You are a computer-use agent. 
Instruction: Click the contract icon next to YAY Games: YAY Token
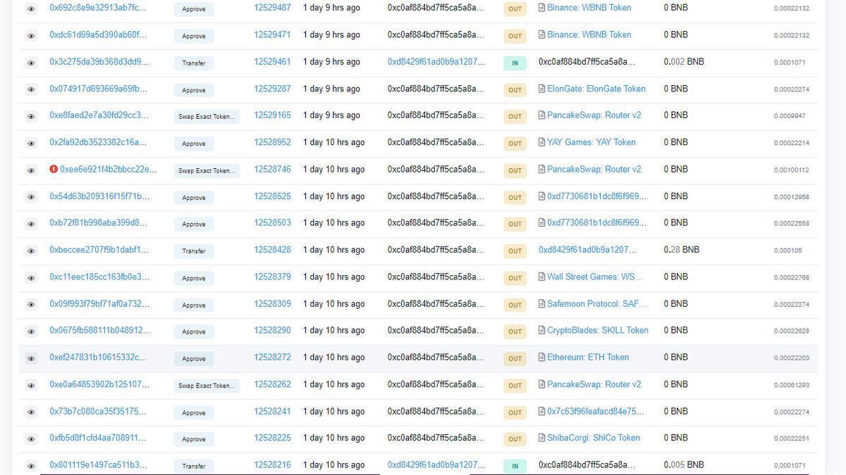(541, 142)
